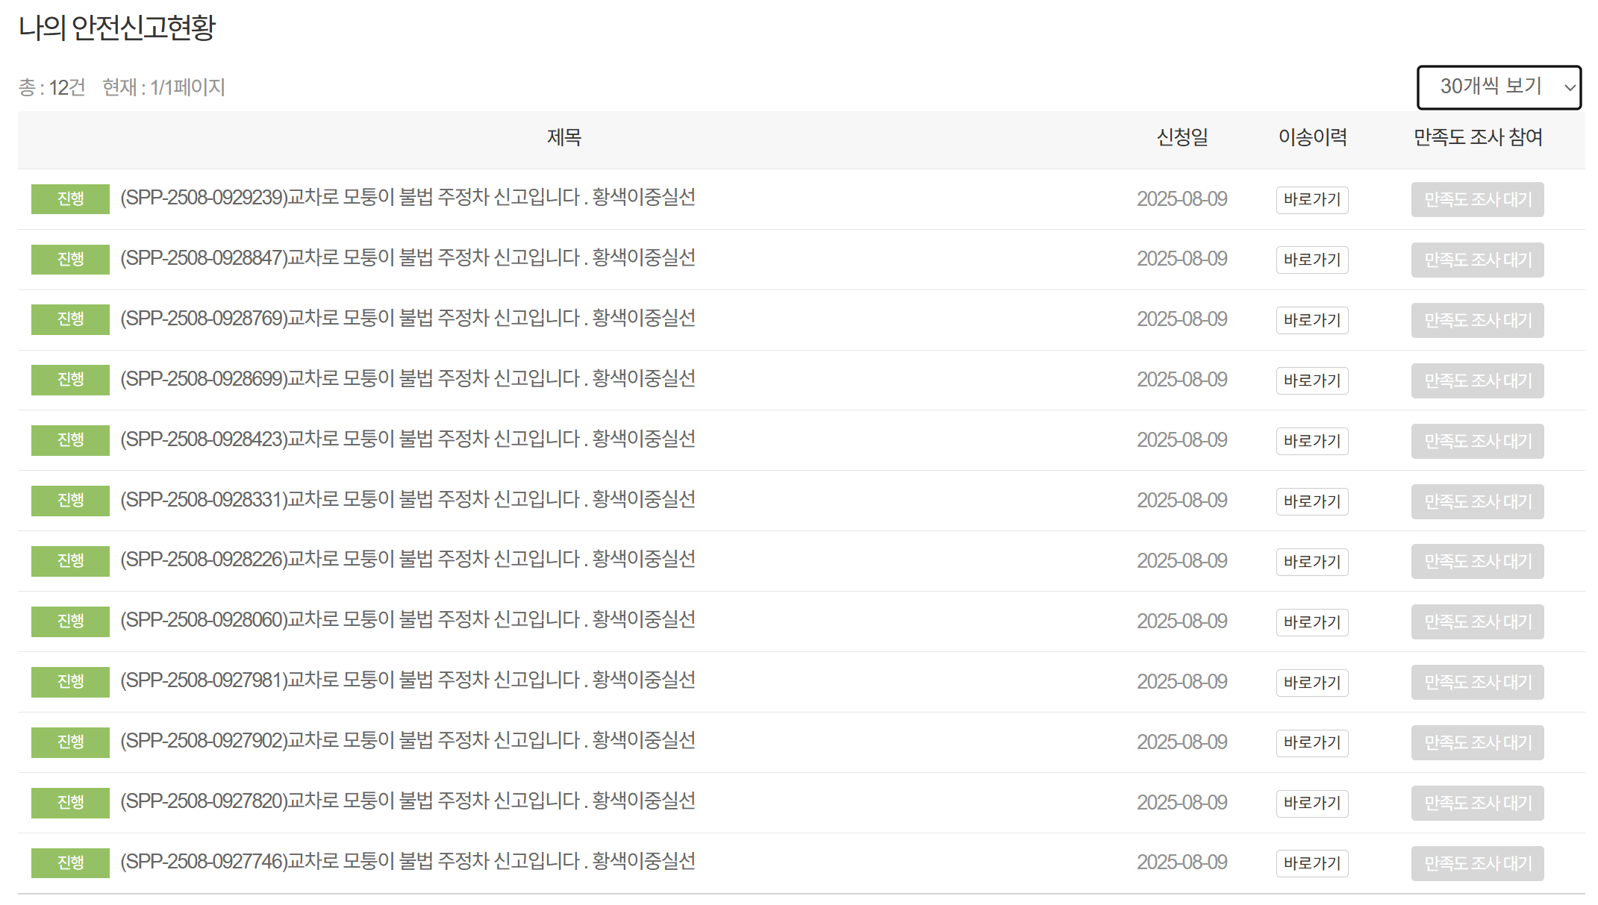Click the 진행 status badge on the first row
The width and height of the screenshot is (1598, 905).
tap(70, 199)
